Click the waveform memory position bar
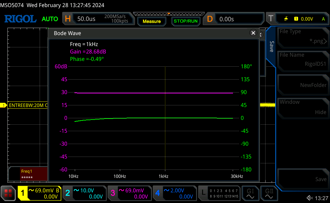The width and height of the screenshot is (330, 203). [x=169, y=14]
